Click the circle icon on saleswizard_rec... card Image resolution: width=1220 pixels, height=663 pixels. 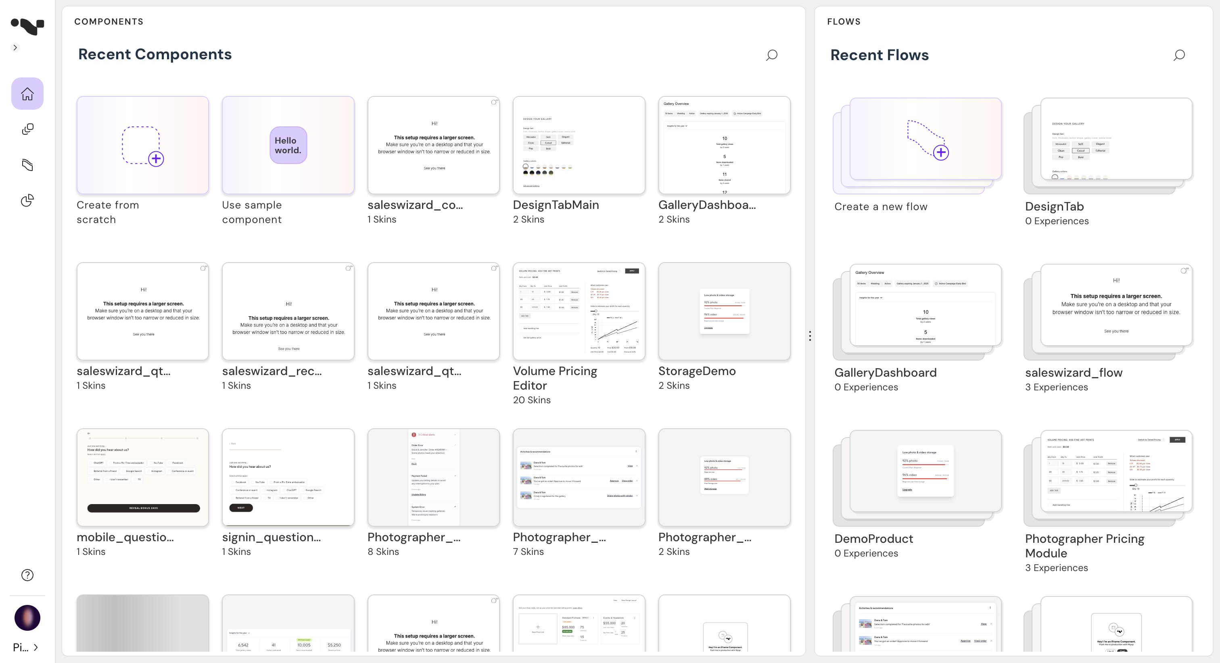(349, 268)
